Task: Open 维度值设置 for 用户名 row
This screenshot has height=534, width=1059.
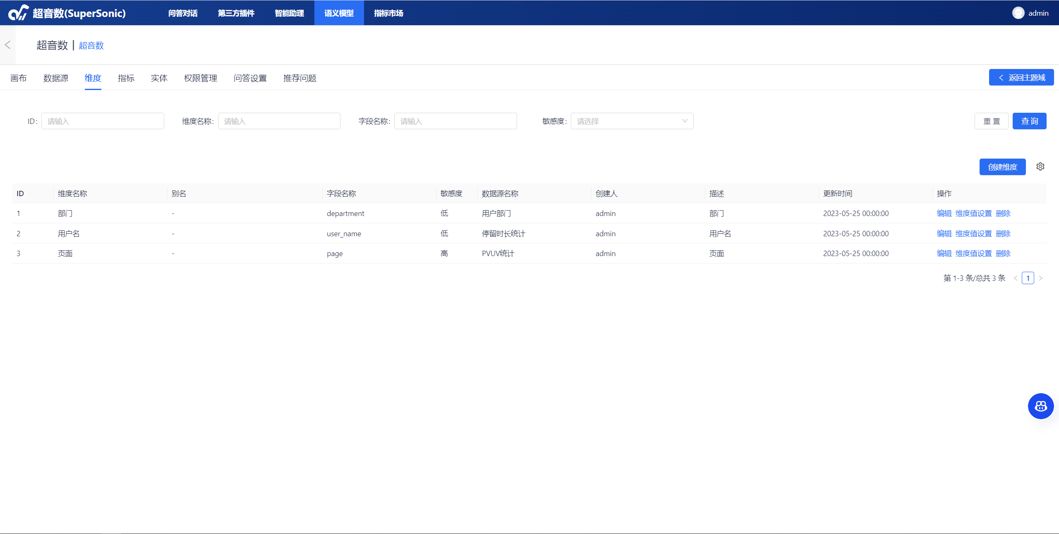Action: pos(973,234)
